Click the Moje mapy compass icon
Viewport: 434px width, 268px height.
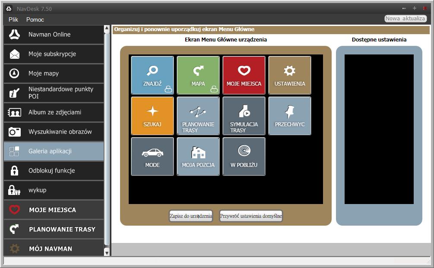[x=14, y=73]
